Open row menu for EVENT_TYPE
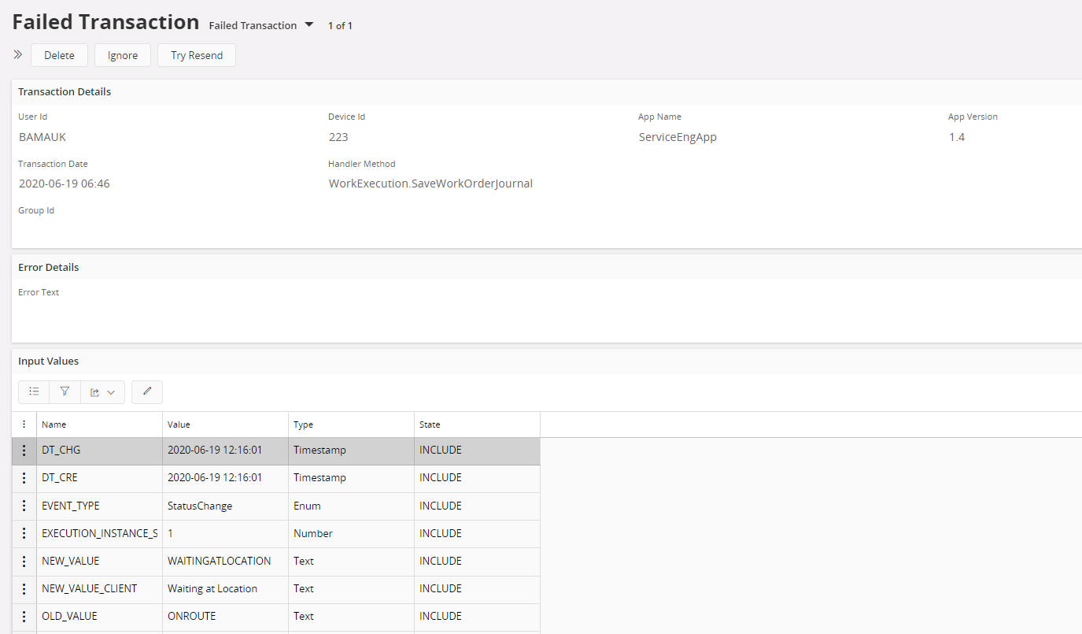The height and width of the screenshot is (634, 1082). coord(24,506)
